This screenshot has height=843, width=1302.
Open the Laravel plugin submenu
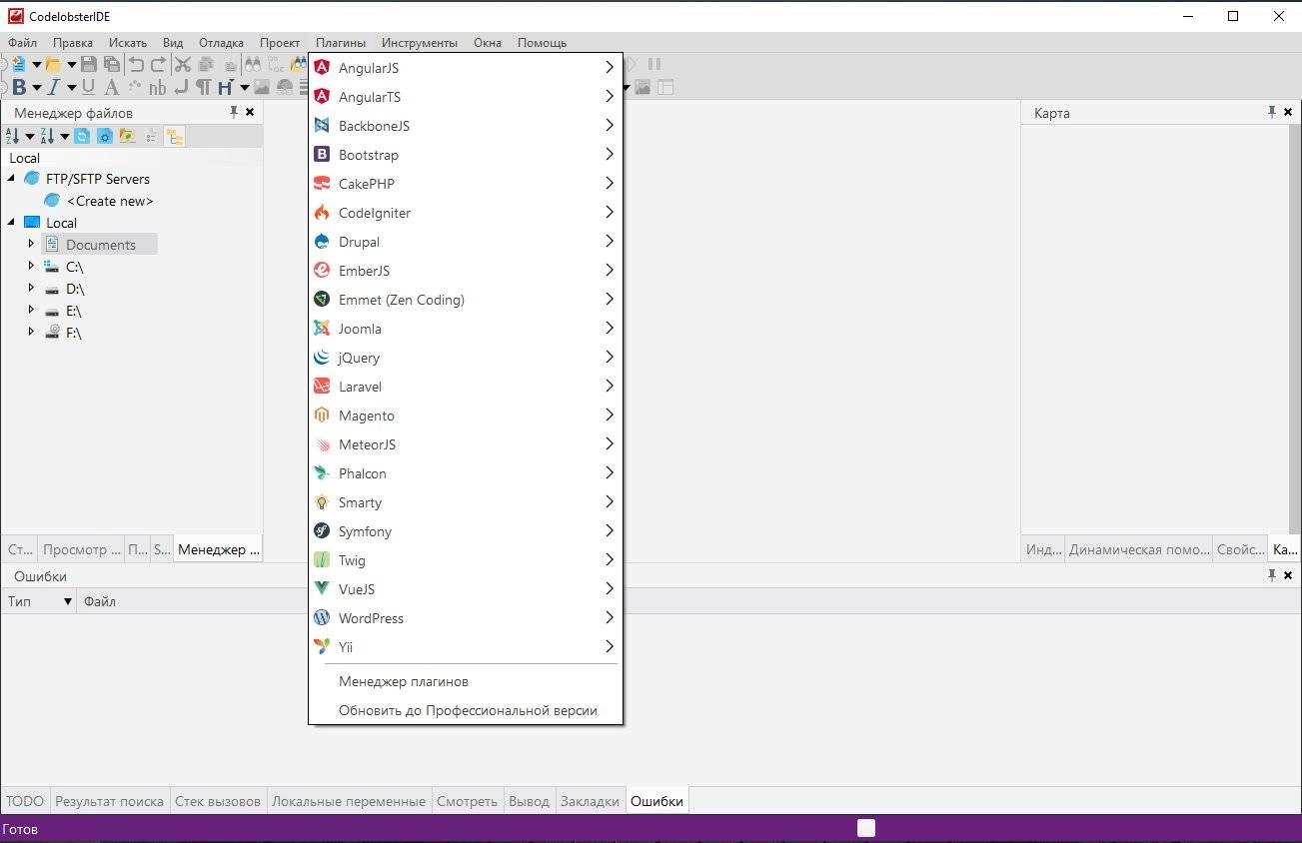pyautogui.click(x=466, y=387)
